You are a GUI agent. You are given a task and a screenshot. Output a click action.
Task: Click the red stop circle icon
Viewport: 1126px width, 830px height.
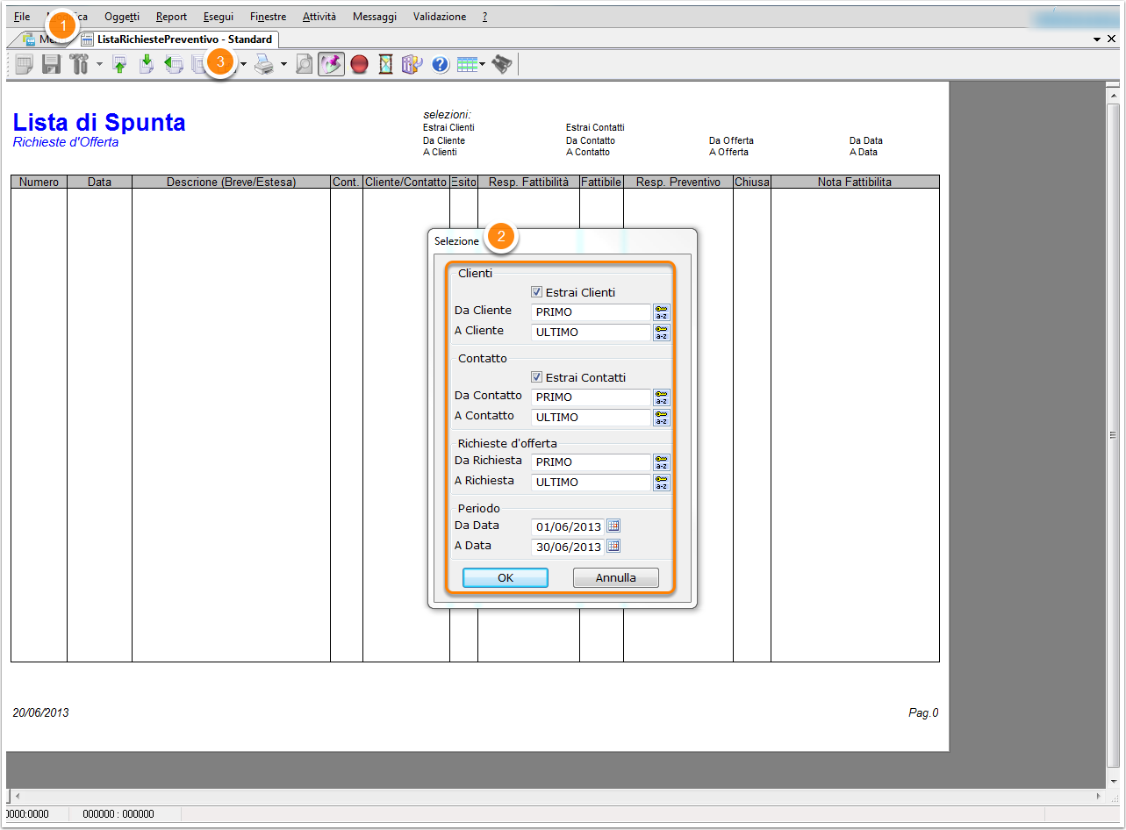(x=359, y=65)
